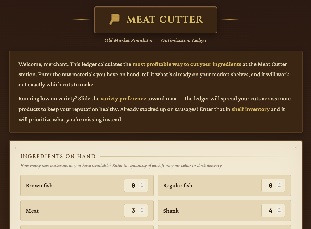The width and height of the screenshot is (311, 229).
Task: Decrease the Brown fish quantity using the down arrow
Action: [x=141, y=187]
